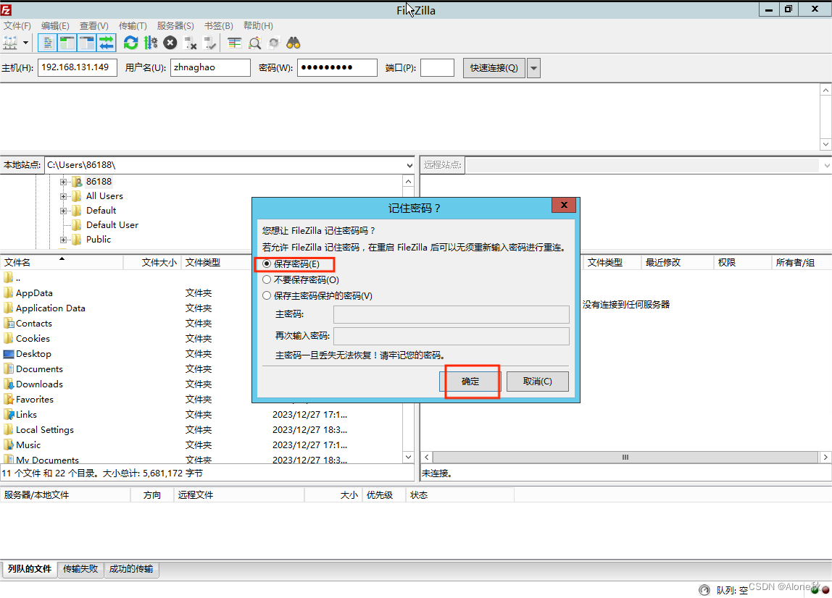The height and width of the screenshot is (598, 832).
Task: Click the remote list horizontal scrollbar
Action: [625, 457]
